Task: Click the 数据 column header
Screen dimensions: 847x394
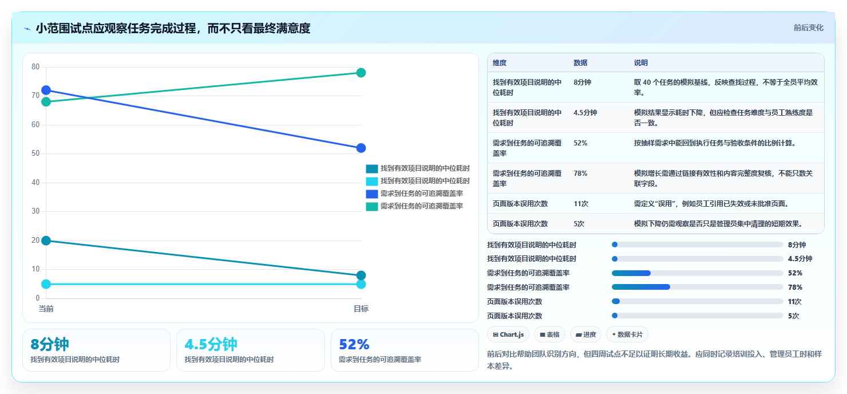Action: click(580, 62)
